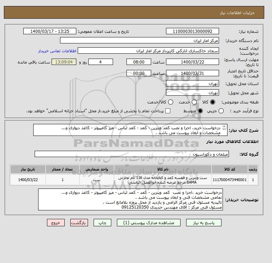This screenshot has width=272, height=263.
Task: Click the deadline date field 1400/03/22
Action: [193, 62]
